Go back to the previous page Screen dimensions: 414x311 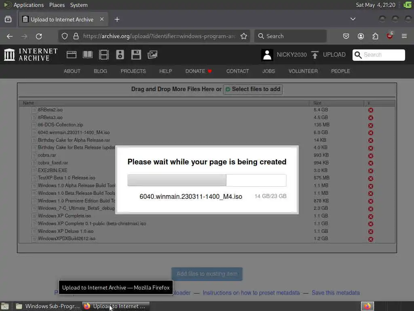tap(10, 36)
